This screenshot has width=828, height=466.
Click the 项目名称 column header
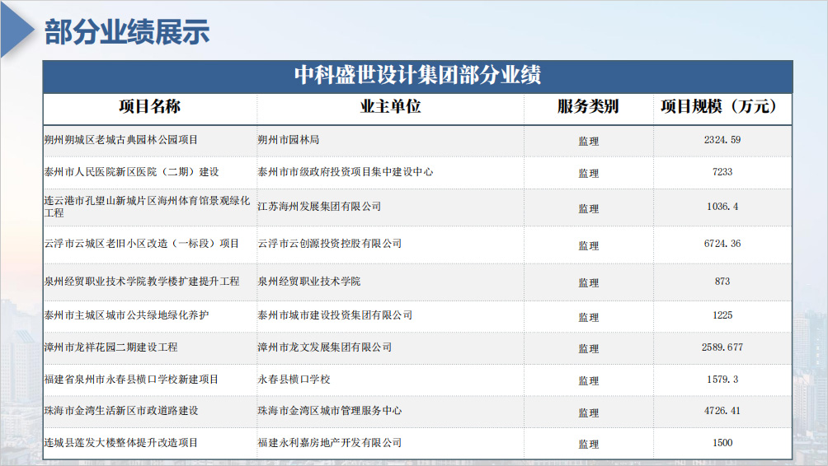(x=149, y=106)
